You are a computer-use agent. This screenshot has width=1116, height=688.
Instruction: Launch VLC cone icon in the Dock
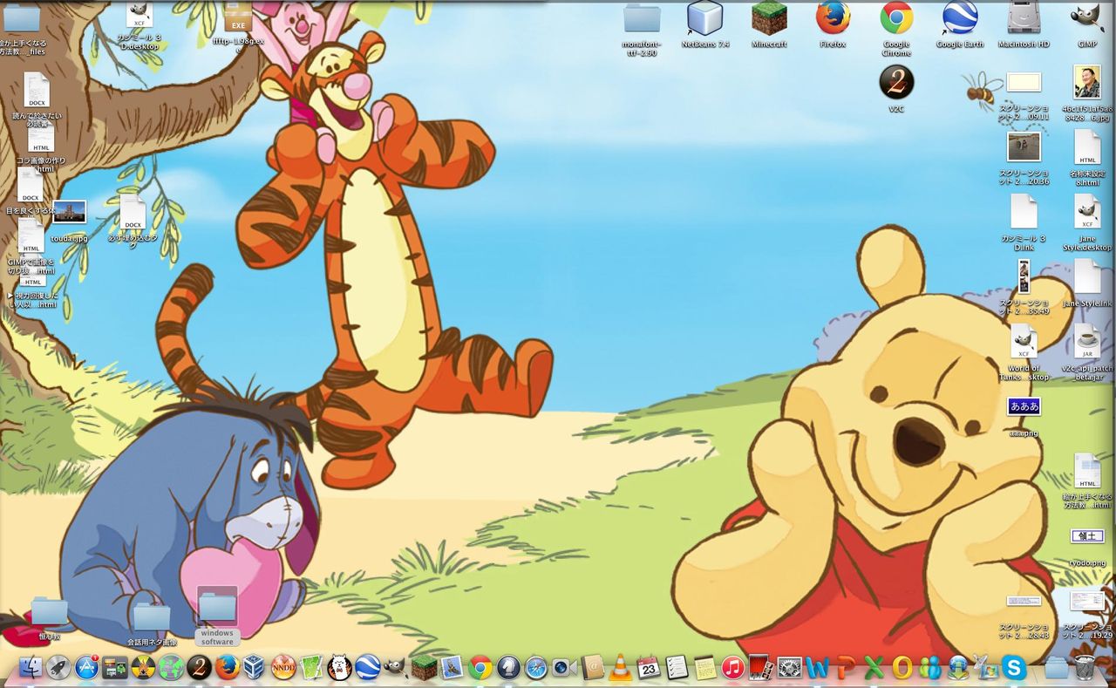click(621, 669)
